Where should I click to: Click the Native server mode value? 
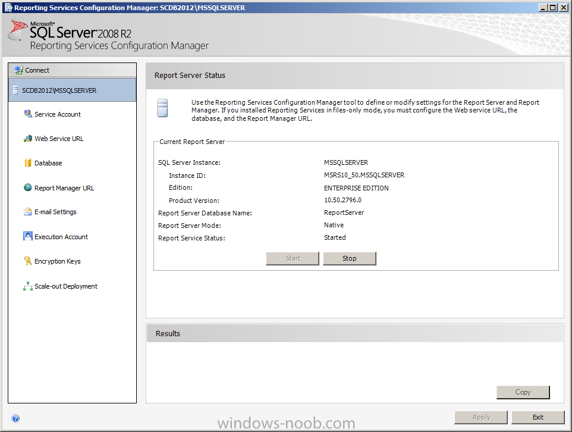(x=334, y=225)
